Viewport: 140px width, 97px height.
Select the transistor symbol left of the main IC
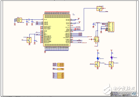pyautogui.click(x=29, y=40)
